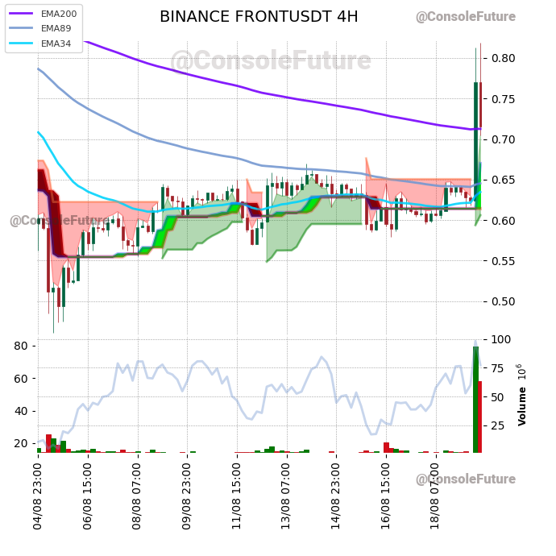Click the tall red volume bar beside the green spike

point(480,417)
